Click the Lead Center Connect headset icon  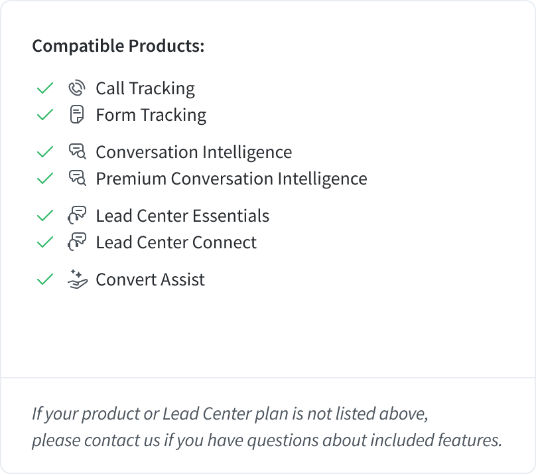77,242
